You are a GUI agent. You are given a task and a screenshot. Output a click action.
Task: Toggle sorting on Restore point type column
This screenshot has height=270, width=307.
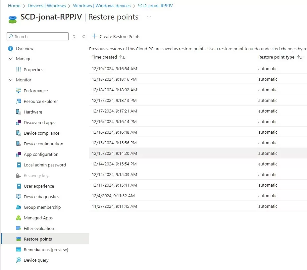(x=280, y=57)
